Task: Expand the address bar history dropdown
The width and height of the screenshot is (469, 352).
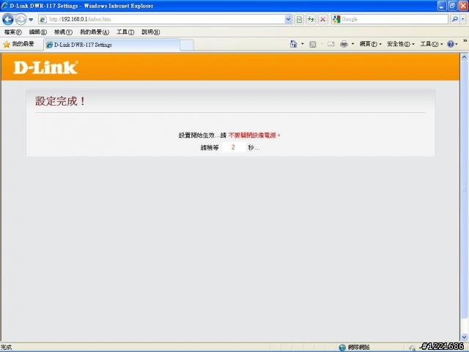Action: [288, 20]
